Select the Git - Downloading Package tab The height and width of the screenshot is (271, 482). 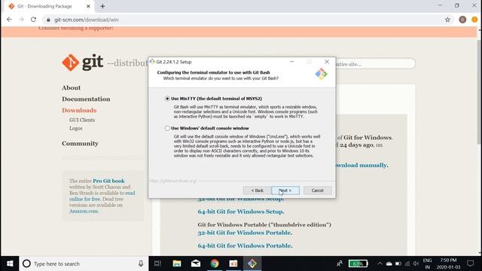click(49, 6)
